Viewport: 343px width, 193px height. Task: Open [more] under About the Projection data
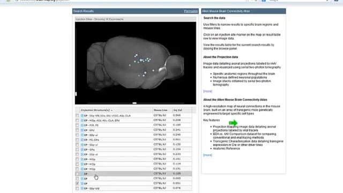pos(207,91)
